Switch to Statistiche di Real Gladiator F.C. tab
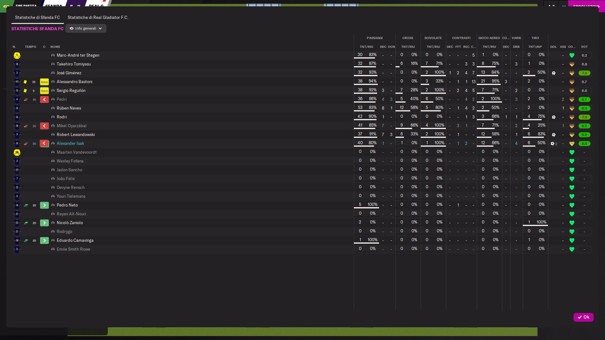605x340 pixels. [x=98, y=17]
